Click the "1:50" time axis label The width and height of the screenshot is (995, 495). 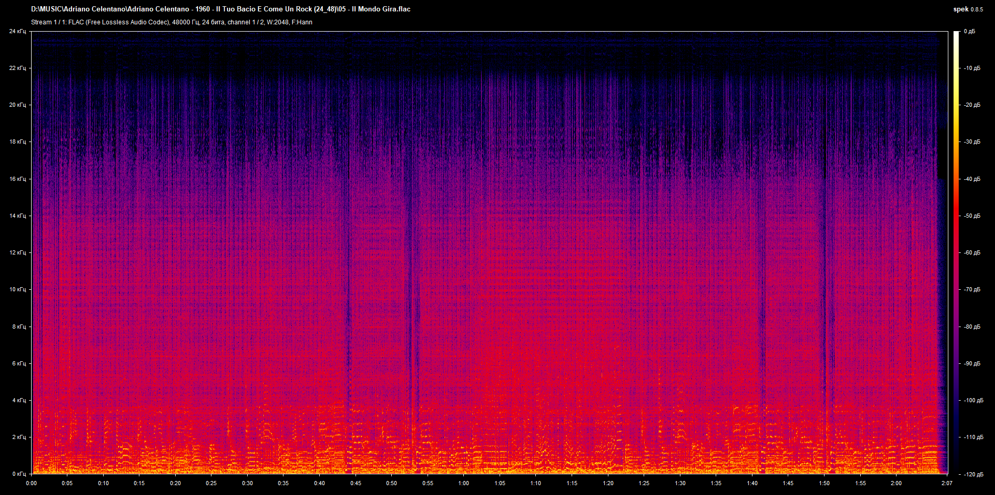click(825, 484)
